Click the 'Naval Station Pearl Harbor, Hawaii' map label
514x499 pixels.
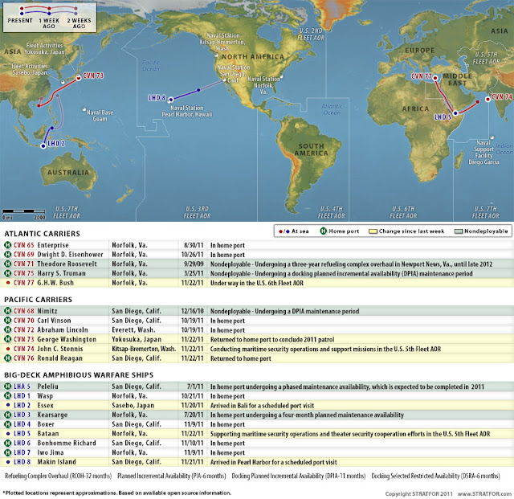(187, 111)
